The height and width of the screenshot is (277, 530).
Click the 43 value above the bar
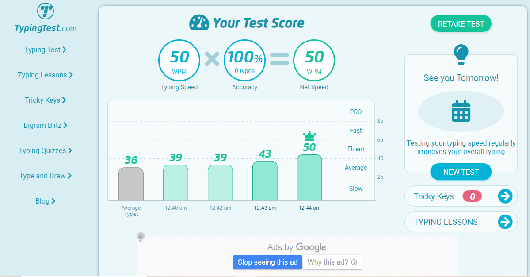(x=265, y=154)
